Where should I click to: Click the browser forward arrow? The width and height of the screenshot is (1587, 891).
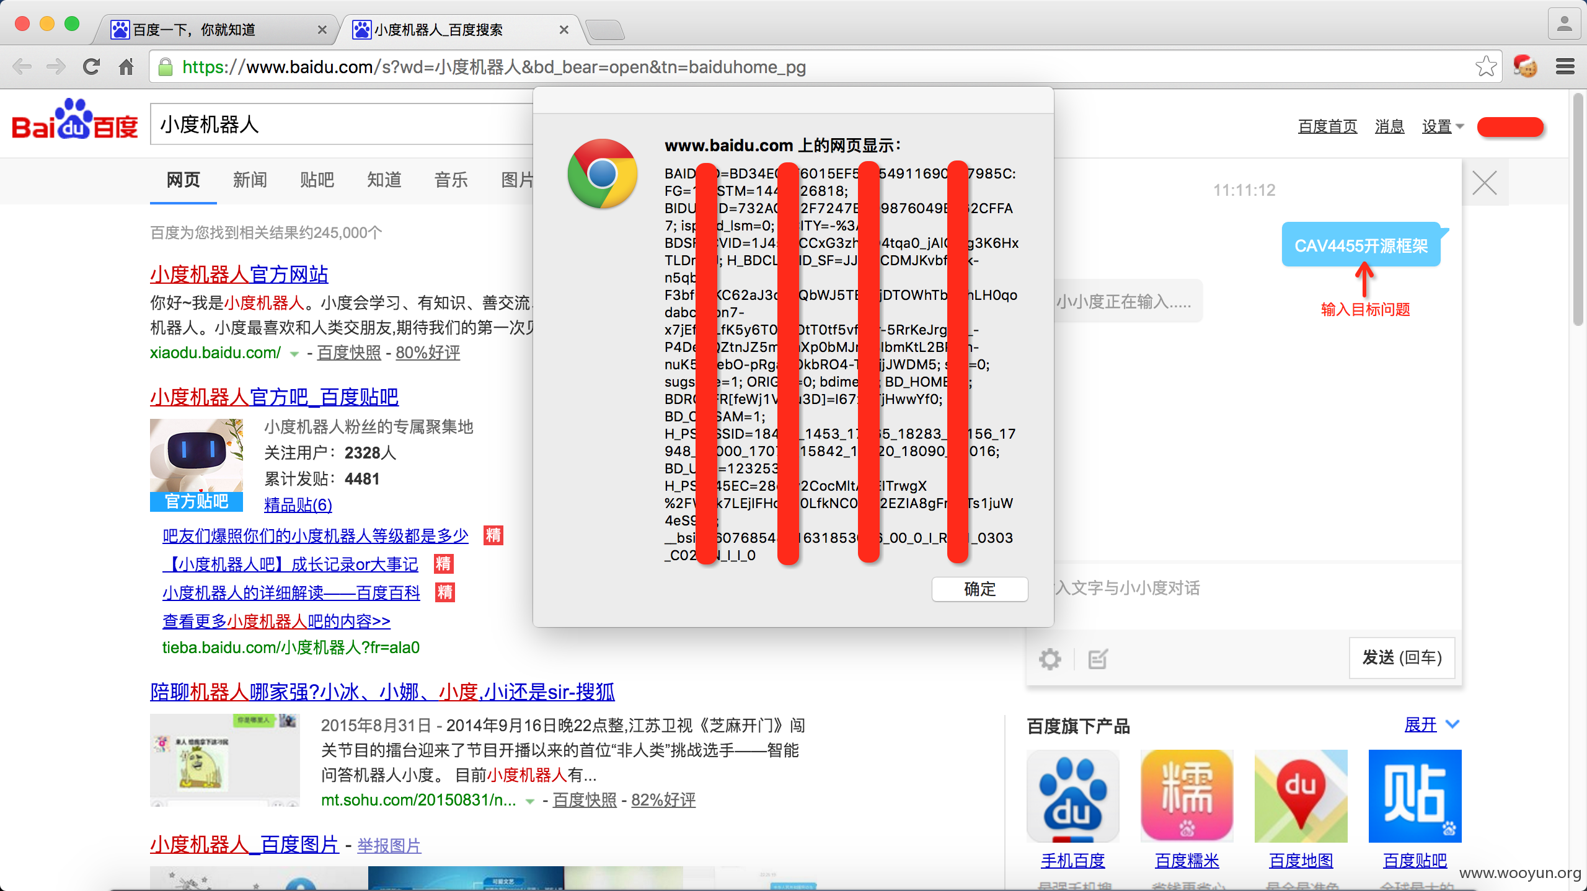pos(56,66)
